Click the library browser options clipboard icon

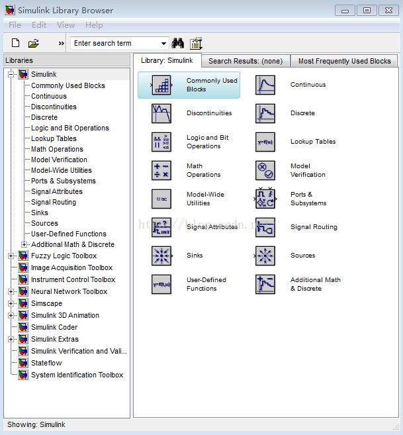pyautogui.click(x=196, y=43)
